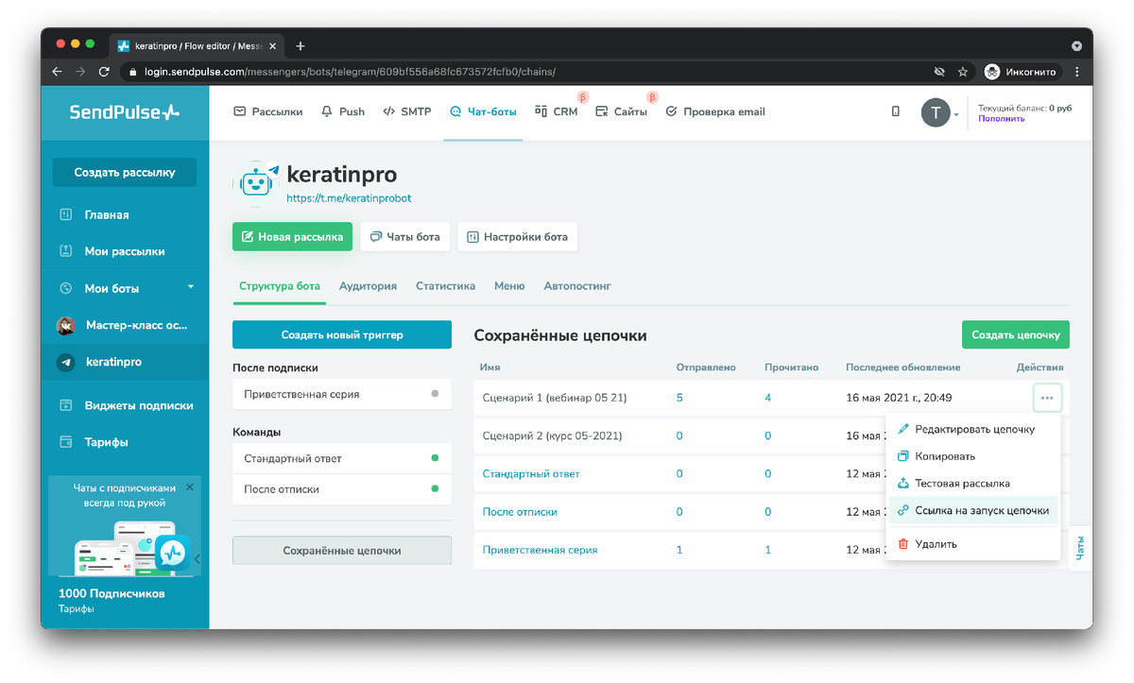Switch to Меню tab
Screen dimensions: 1134x683
pos(508,286)
